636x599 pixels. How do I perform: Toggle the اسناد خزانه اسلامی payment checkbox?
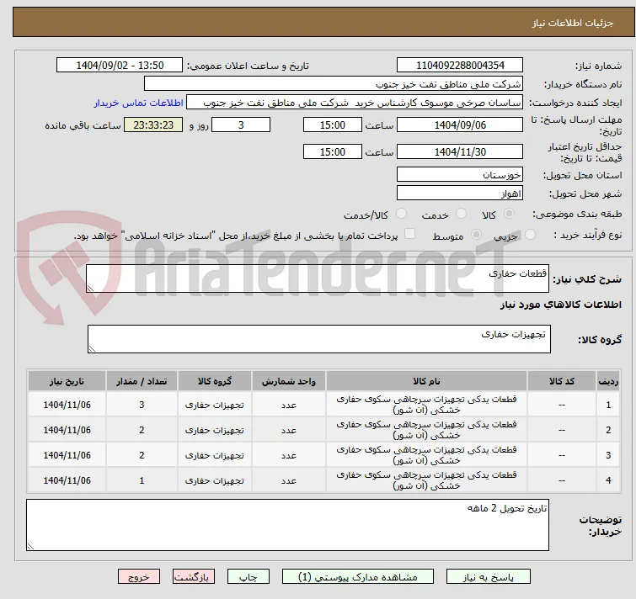(x=410, y=234)
